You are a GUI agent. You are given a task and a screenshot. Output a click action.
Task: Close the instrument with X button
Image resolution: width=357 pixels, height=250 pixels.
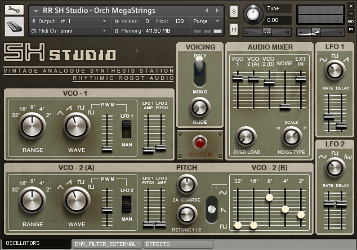[351, 6]
